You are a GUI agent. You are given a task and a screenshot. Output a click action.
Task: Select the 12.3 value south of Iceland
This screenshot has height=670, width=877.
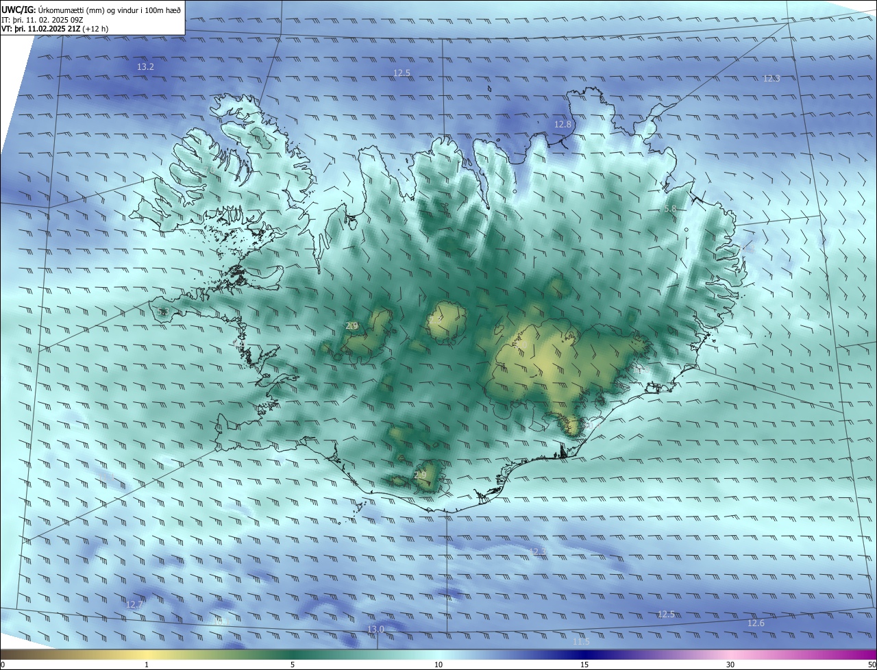pyautogui.click(x=539, y=552)
